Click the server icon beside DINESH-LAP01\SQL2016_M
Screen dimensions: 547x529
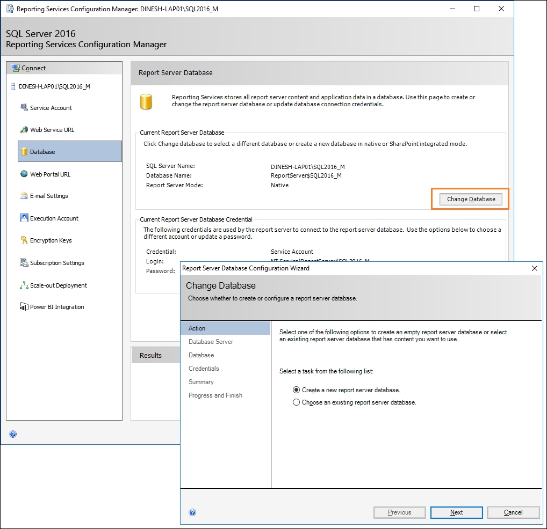13,86
